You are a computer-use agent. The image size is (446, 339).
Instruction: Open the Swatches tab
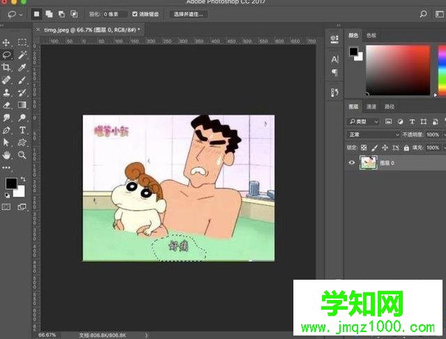pyautogui.click(x=371, y=35)
